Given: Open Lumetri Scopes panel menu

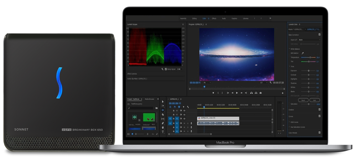Looking at the screenshot, I should pos(183,24).
